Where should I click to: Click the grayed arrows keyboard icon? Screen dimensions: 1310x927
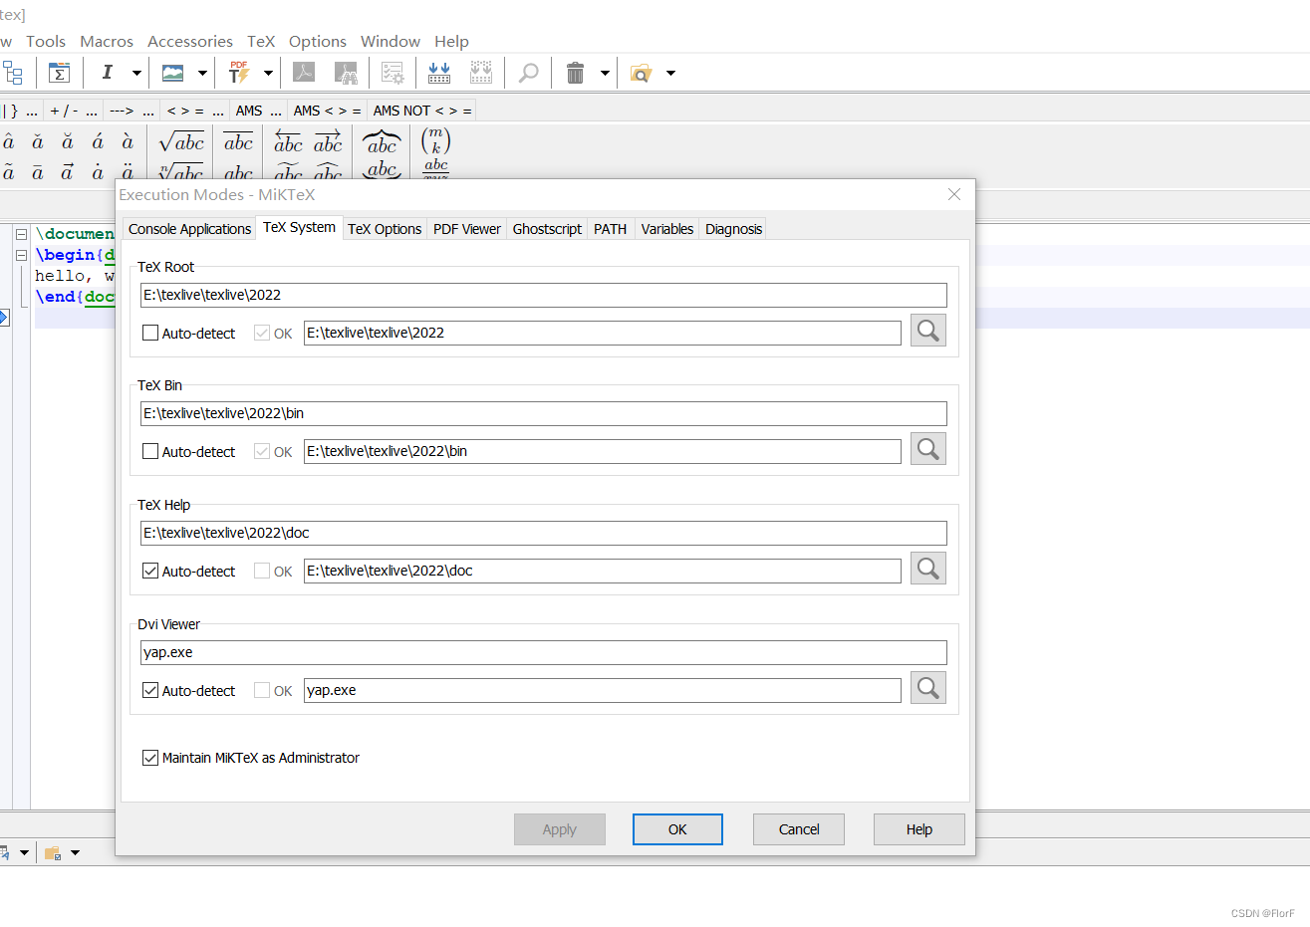tap(481, 73)
